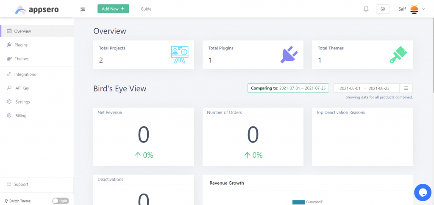The height and width of the screenshot is (205, 434).
Task: Click the Number of Orders title
Action: coord(225,112)
